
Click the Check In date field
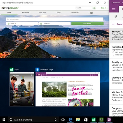point(22,24)
